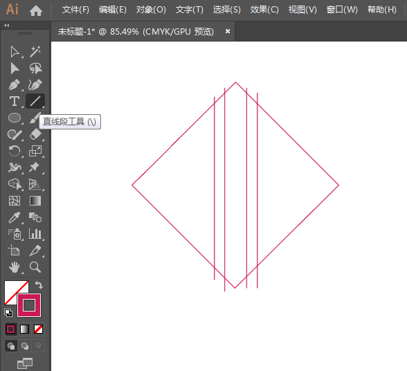This screenshot has height=371, width=407.
Task: Select the Slice tool
Action: click(x=35, y=251)
